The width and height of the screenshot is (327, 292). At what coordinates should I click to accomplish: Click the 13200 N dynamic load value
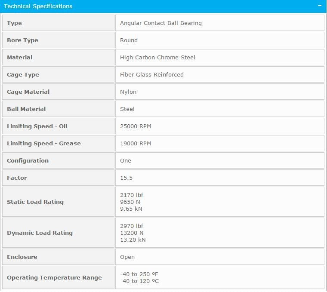click(x=132, y=233)
